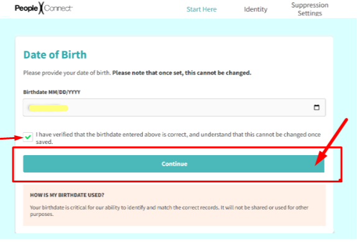Click the green checkmark verification box

(x=28, y=137)
